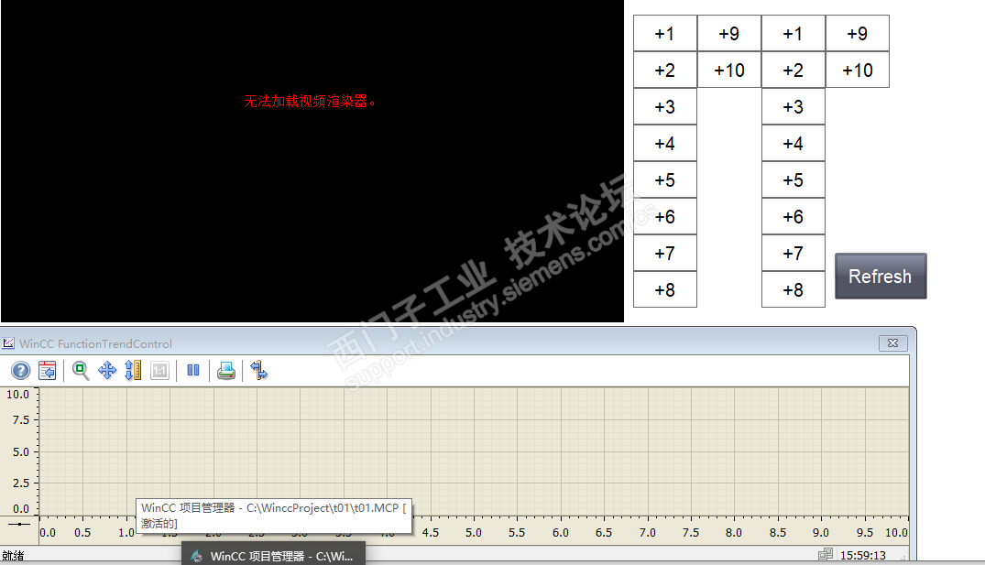Click +1 in the left button group

[664, 33]
